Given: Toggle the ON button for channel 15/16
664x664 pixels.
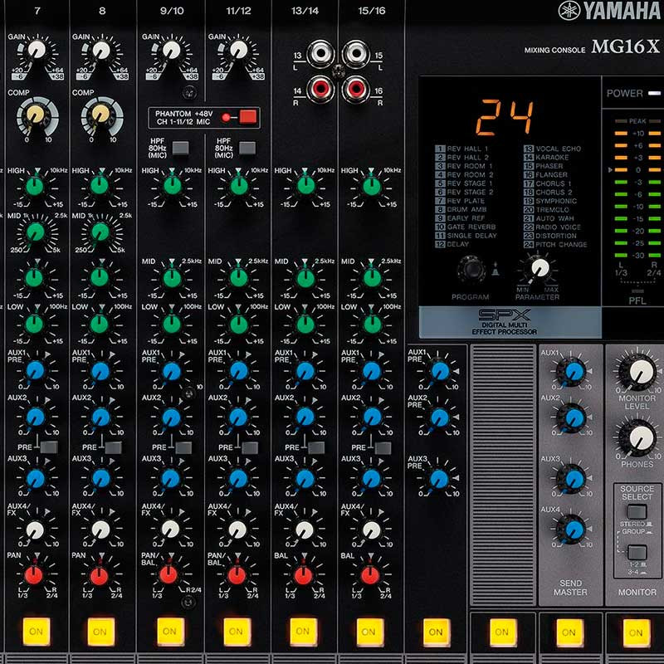Looking at the screenshot, I should (369, 632).
